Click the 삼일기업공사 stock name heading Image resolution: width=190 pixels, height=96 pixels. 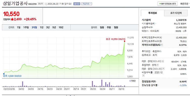tap(15, 3)
